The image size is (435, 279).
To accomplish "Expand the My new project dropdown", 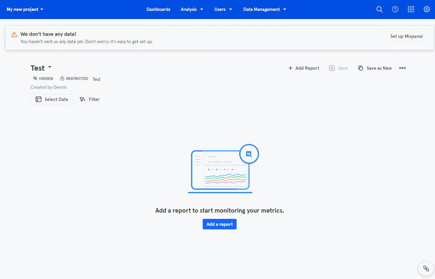I will 25,10.
